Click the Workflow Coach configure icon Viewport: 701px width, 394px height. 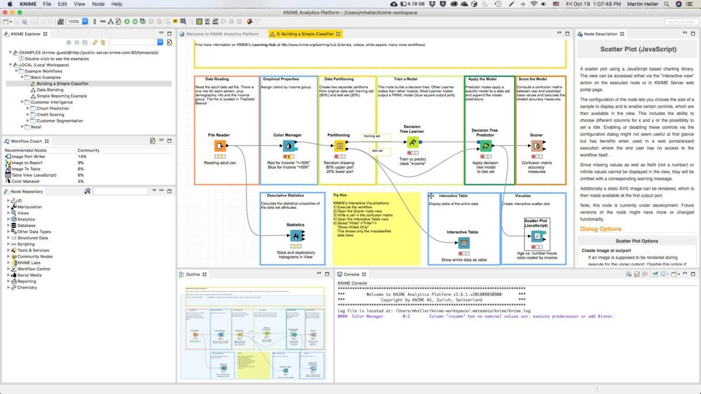click(152, 141)
